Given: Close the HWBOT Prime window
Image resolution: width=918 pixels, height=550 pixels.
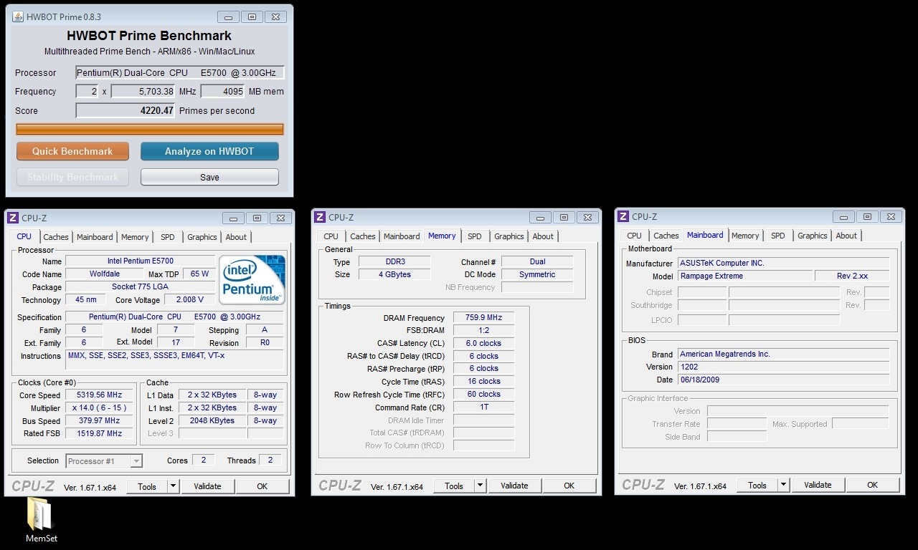Looking at the screenshot, I should (275, 16).
